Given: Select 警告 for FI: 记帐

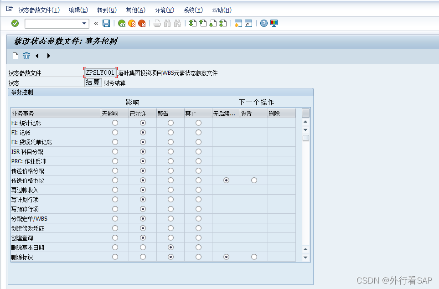Looking at the screenshot, I should (x=170, y=133).
